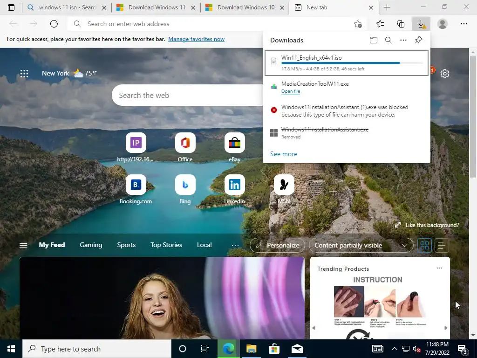Select the Sports feed tab

tap(126, 245)
